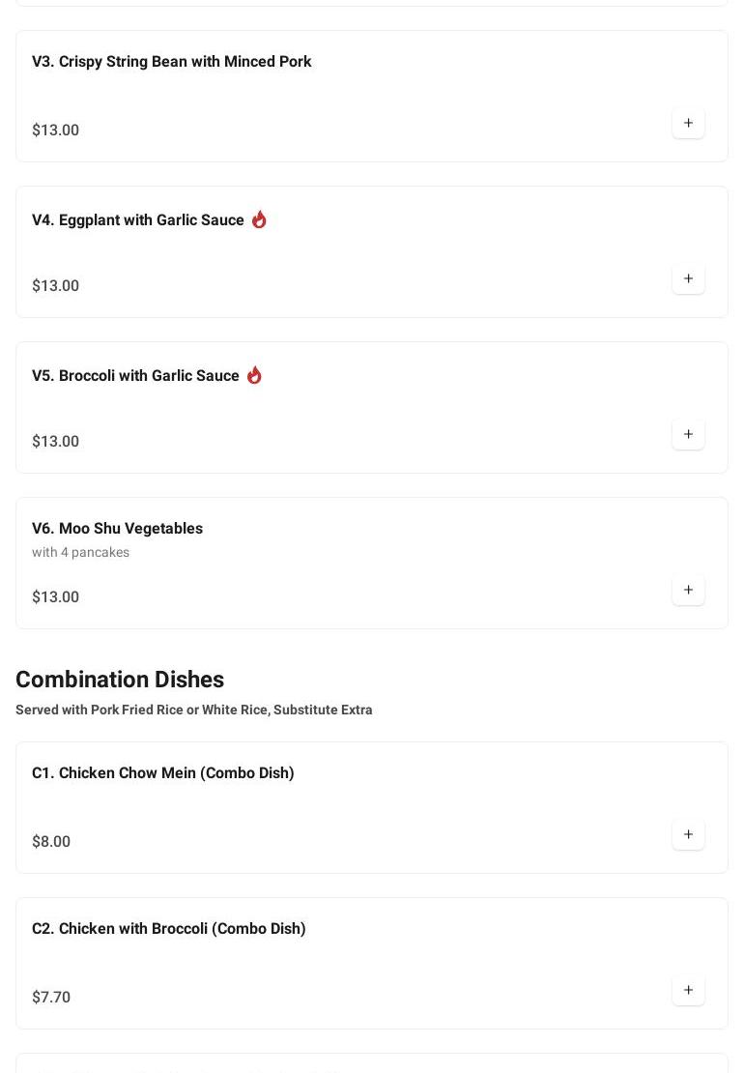Screen dimensions: 744x1073
Task: Select V5 Broccoli with Garlic Sauce title
Action: (135, 376)
